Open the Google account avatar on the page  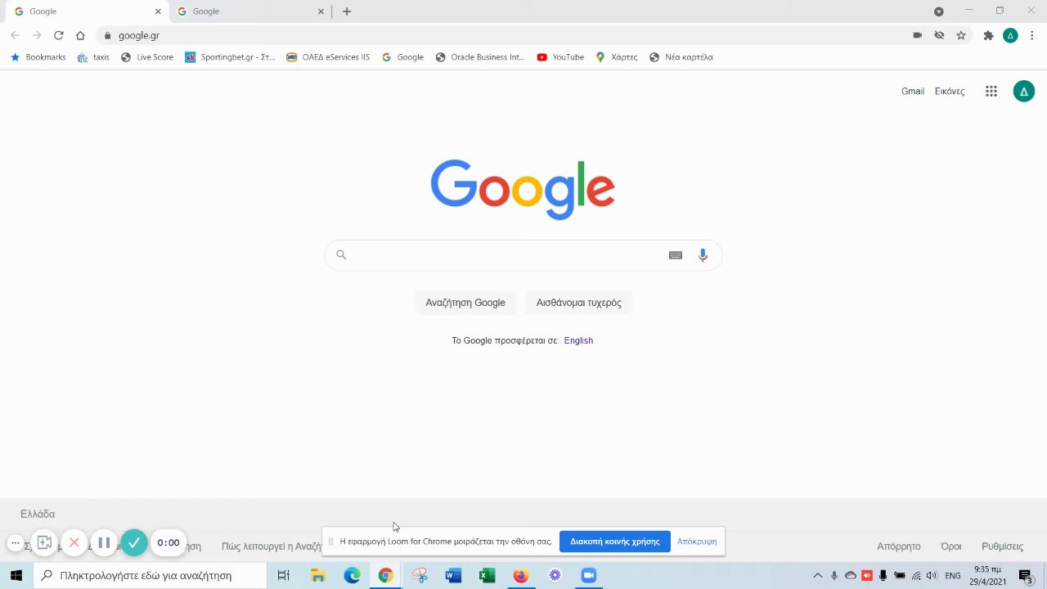1024,92
